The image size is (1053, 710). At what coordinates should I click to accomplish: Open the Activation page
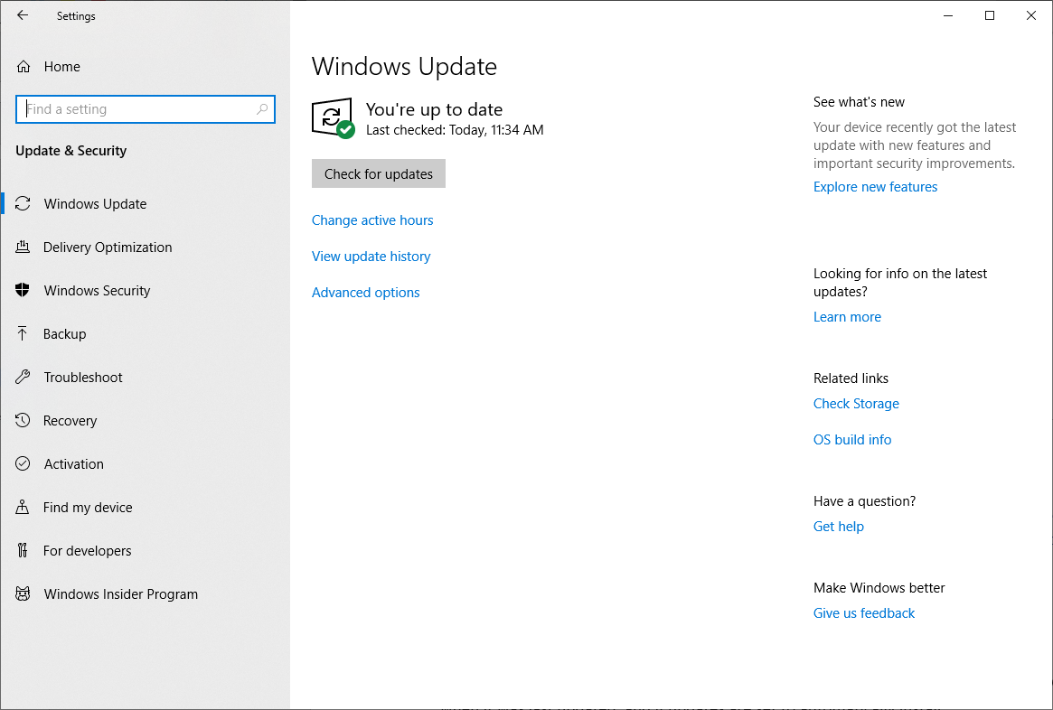tap(145, 463)
